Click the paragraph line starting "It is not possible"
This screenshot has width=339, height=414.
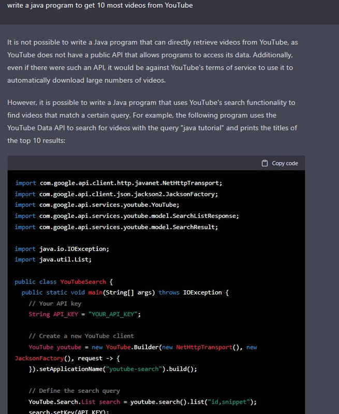pos(153,42)
